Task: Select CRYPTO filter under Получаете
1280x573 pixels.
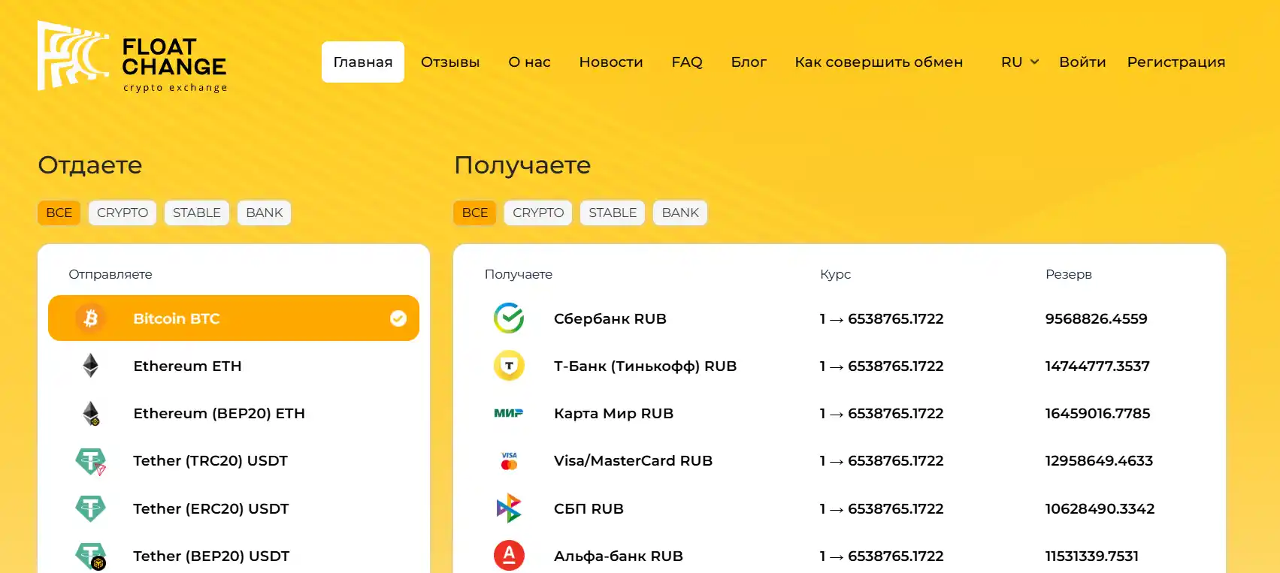Action: tap(538, 213)
